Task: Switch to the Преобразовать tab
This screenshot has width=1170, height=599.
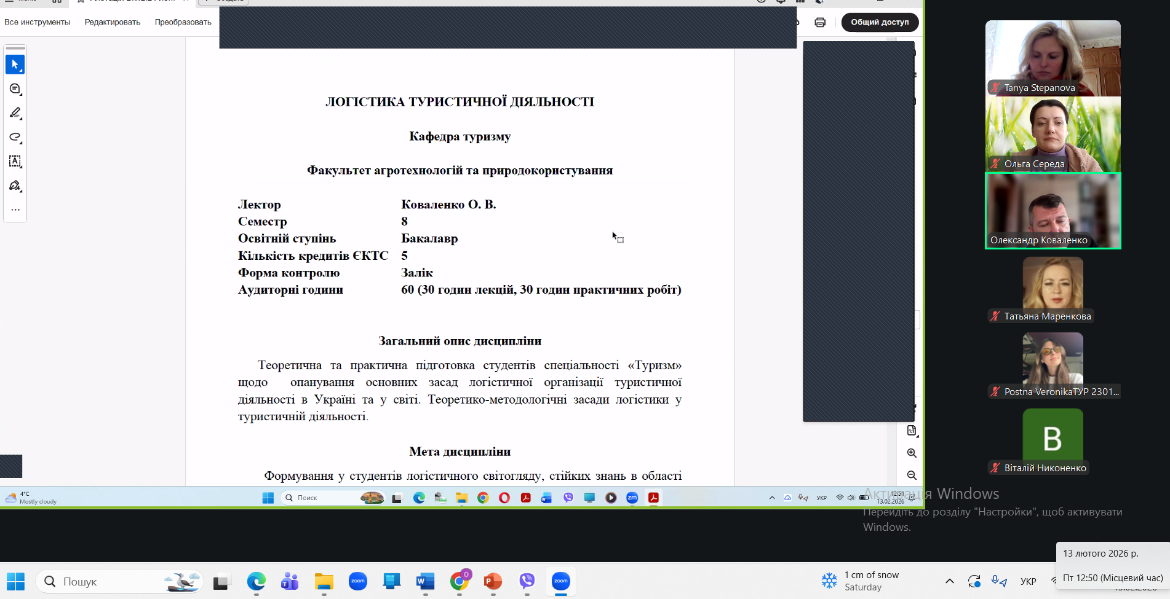Action: pos(183,22)
